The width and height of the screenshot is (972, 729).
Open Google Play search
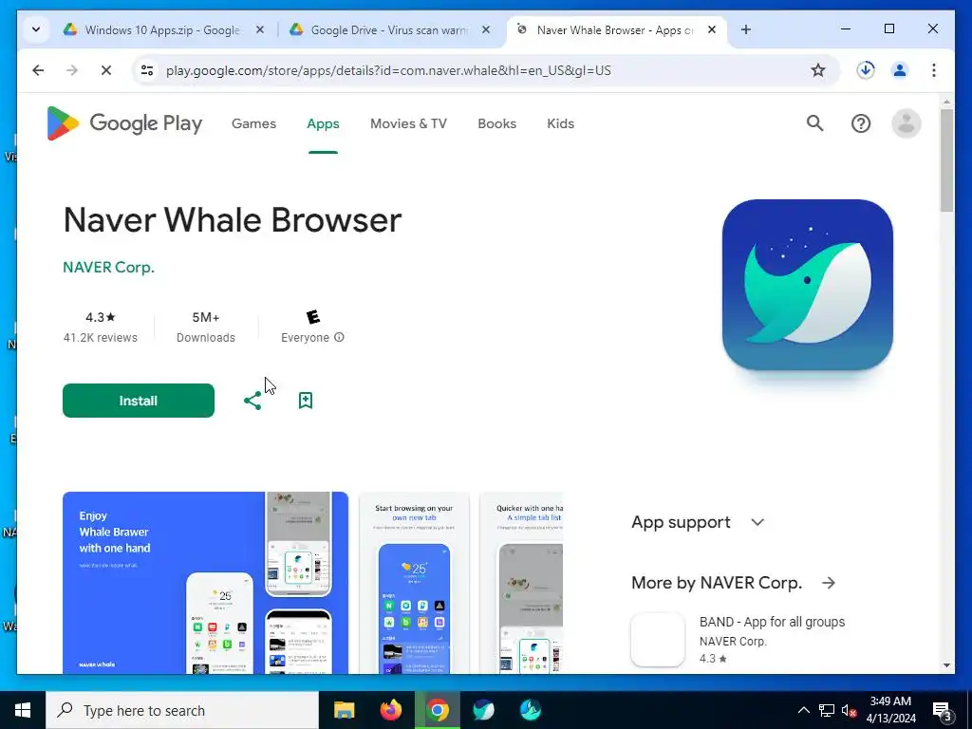[814, 123]
